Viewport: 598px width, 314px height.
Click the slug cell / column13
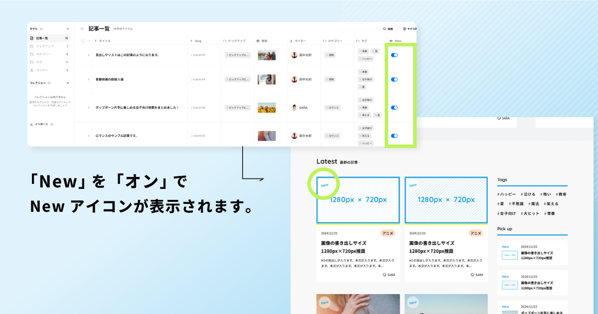pos(198,136)
